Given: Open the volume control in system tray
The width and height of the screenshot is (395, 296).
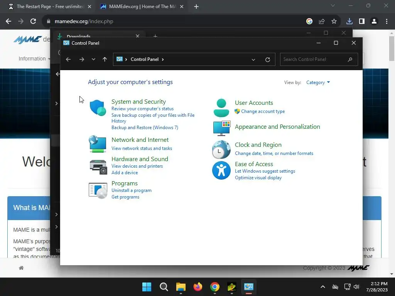Looking at the screenshot, I should [356, 287].
